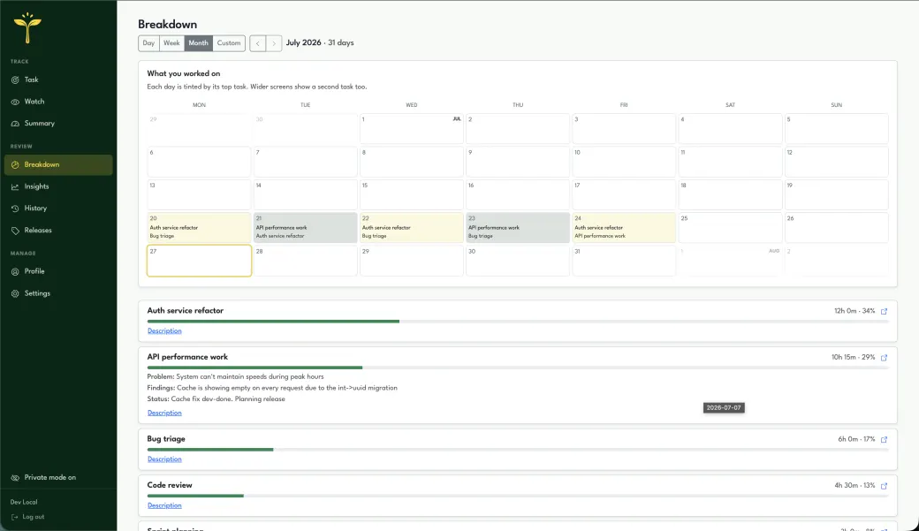Image resolution: width=919 pixels, height=531 pixels.
Task: Select calendar day 15
Action: [412, 194]
